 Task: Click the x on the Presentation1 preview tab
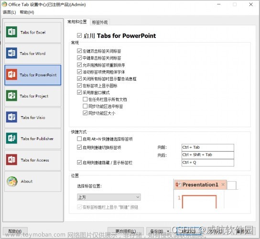tap(223, 185)
